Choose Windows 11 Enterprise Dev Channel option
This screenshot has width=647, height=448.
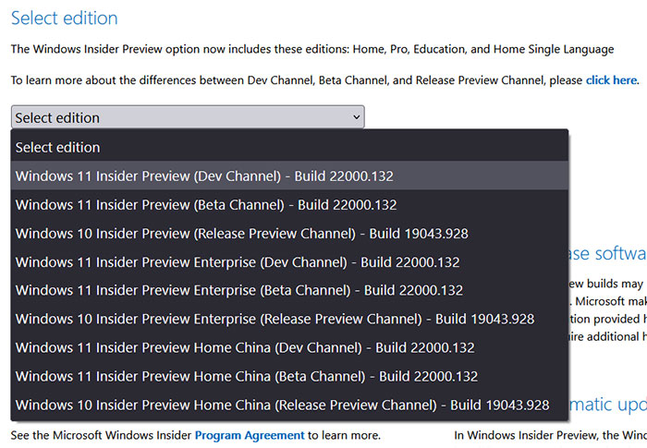coord(289,262)
